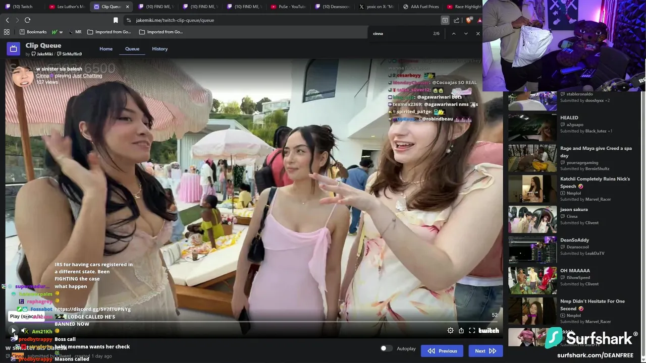Viewport: 646px width, 363px height.
Task: Close the find-in-page bar
Action: (x=477, y=34)
